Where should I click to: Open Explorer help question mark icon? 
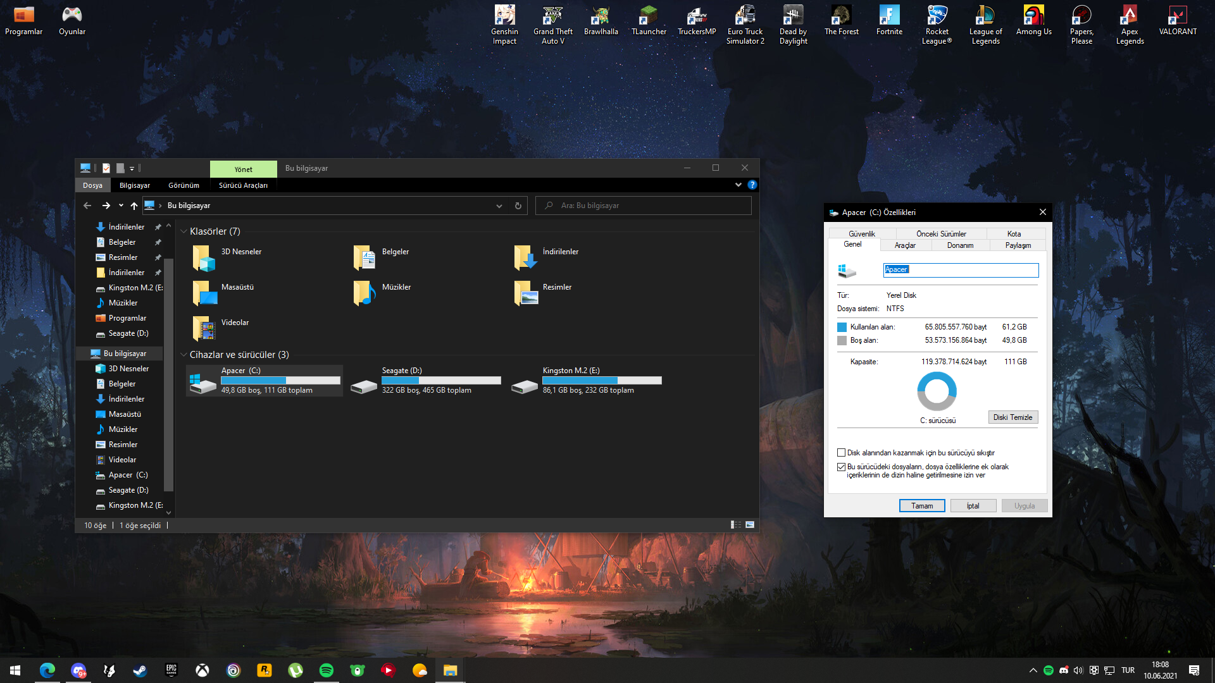click(x=752, y=185)
